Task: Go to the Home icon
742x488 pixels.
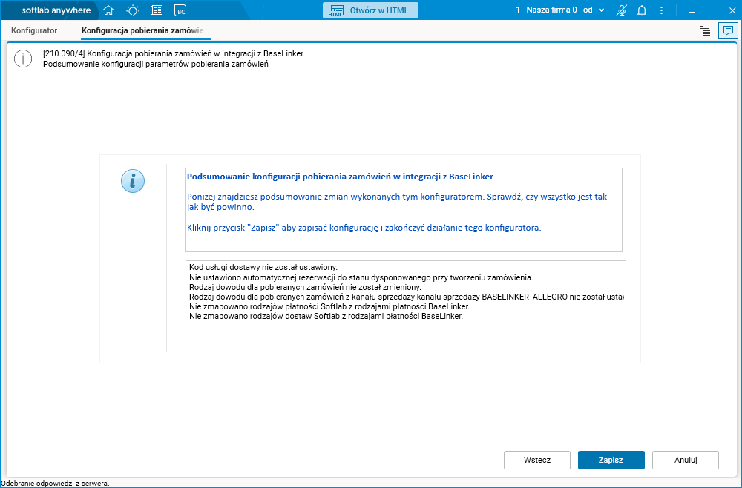Action: click(108, 10)
